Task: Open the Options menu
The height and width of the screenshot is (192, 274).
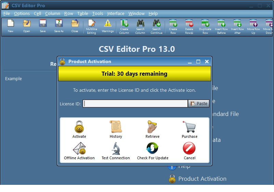Action: point(22,13)
